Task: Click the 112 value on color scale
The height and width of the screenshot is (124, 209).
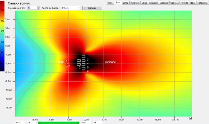Action: (x=2, y=21)
